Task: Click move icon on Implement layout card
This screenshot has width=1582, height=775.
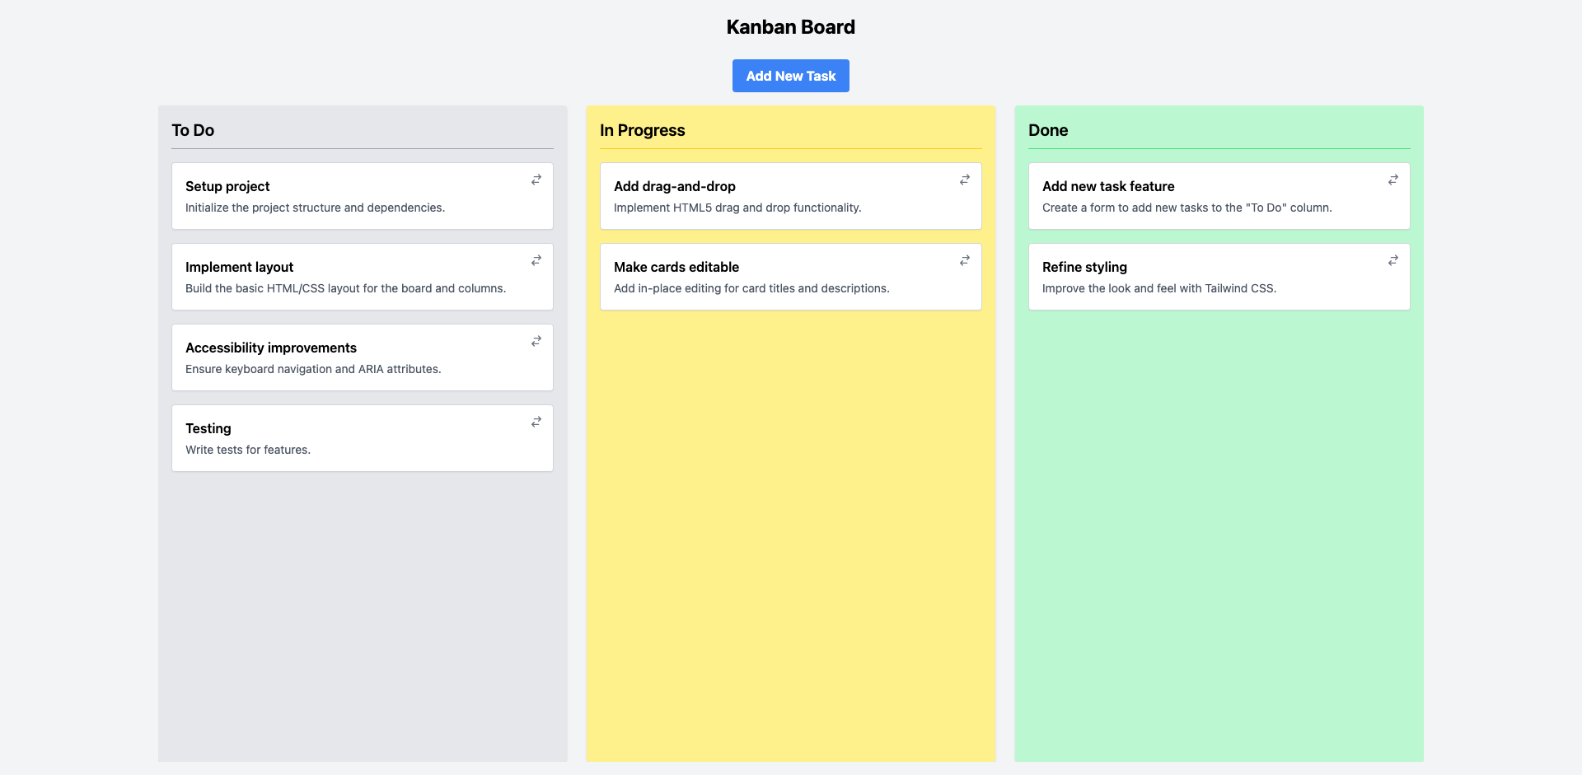Action: pyautogui.click(x=536, y=260)
